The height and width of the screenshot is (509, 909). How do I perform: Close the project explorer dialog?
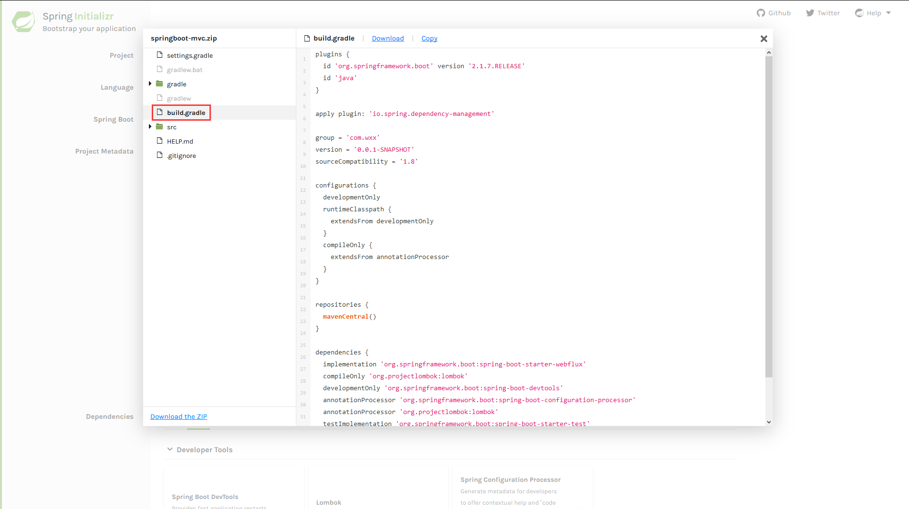click(x=763, y=39)
